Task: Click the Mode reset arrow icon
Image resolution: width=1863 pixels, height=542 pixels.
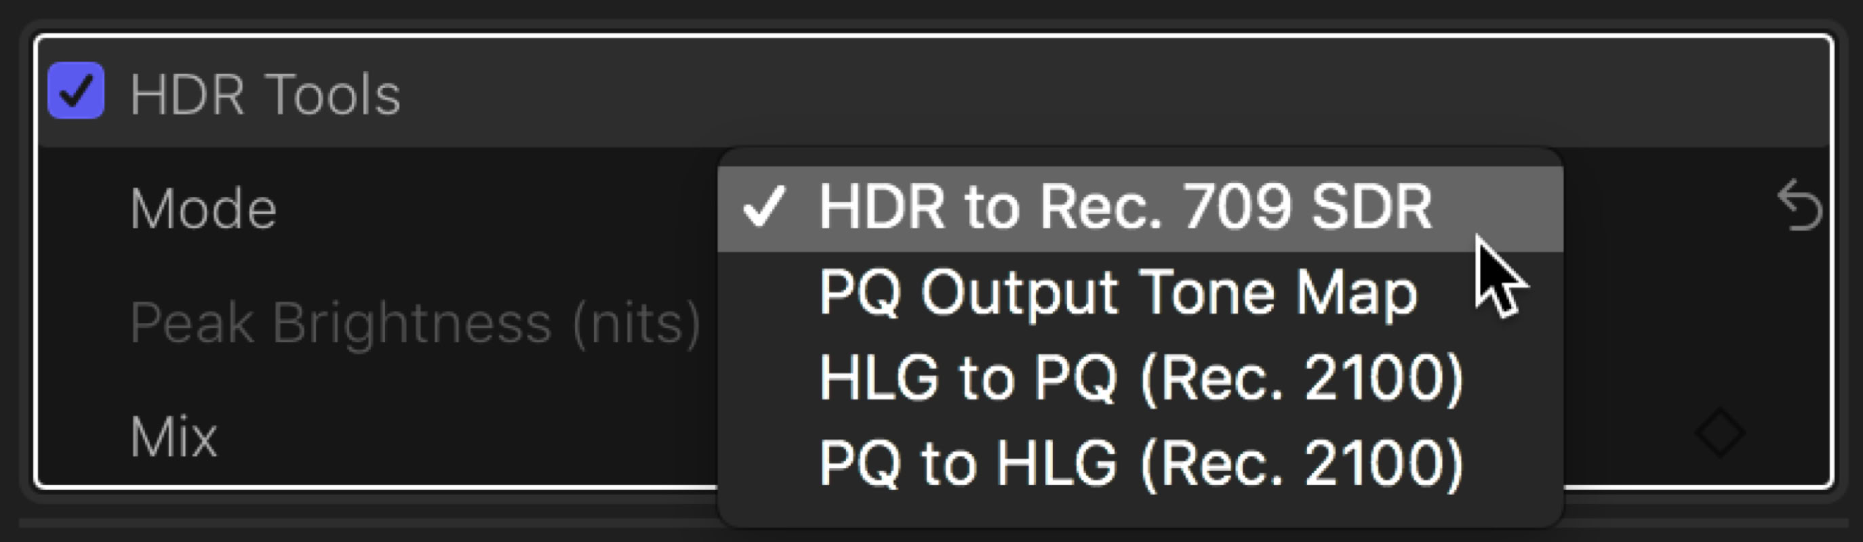Action: tap(1799, 207)
